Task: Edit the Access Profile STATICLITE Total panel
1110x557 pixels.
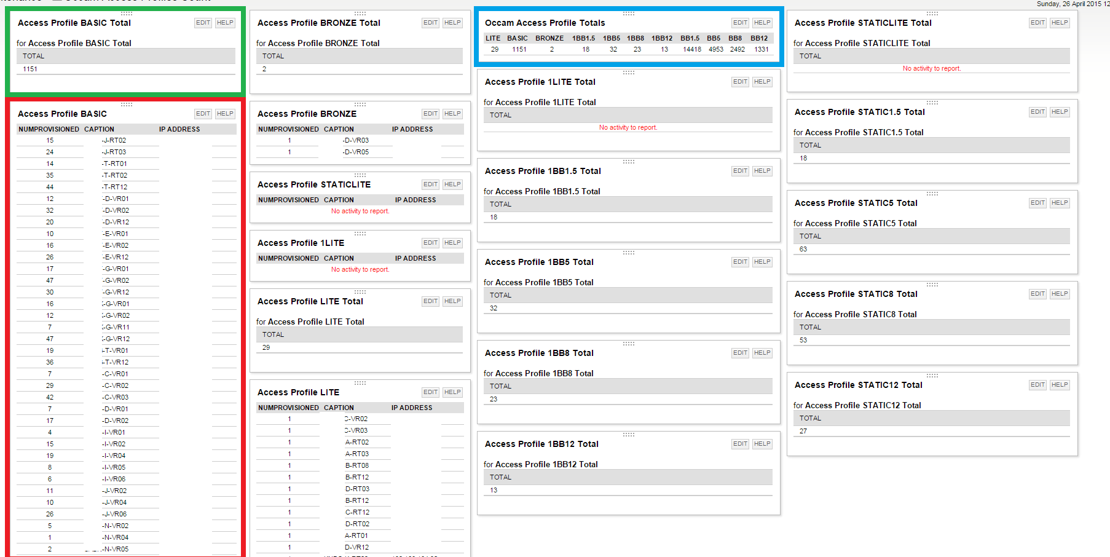Action: pos(1038,23)
